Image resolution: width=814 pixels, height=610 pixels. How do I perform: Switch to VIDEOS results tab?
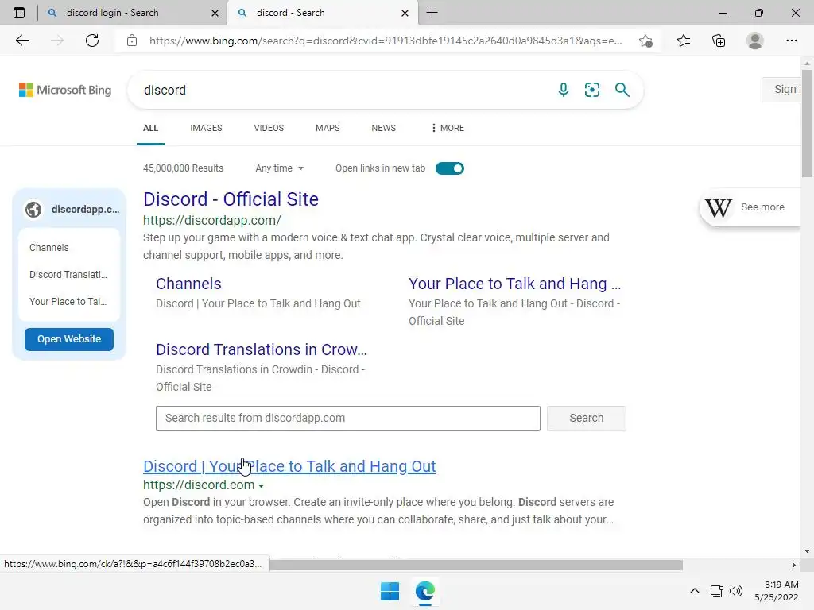(269, 128)
